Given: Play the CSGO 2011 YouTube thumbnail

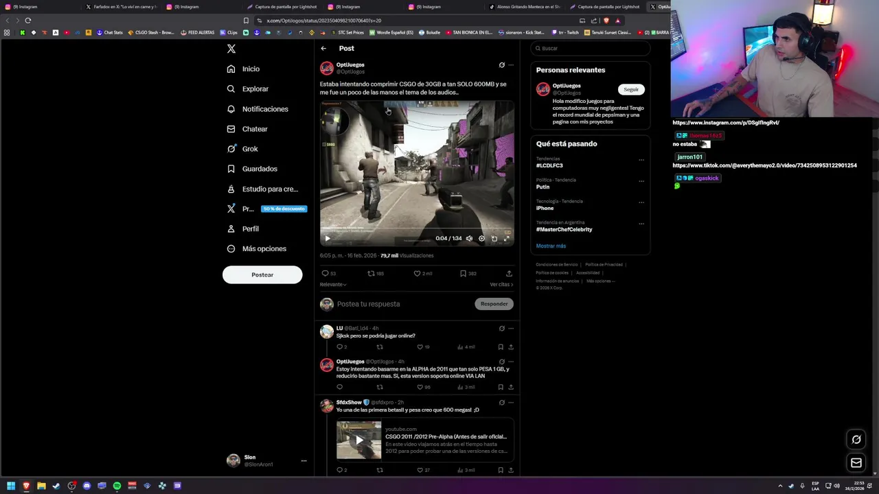Looking at the screenshot, I should point(358,440).
